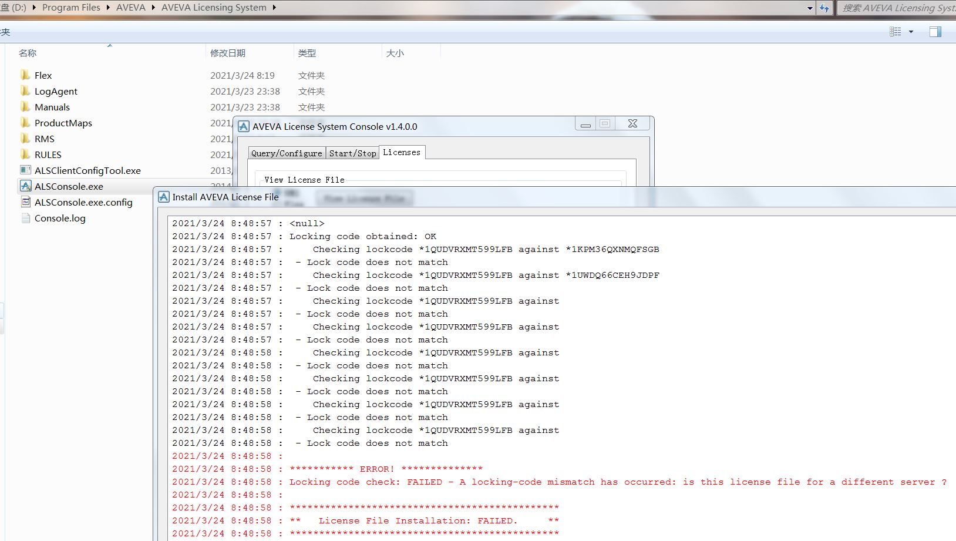Viewport: 956px width, 541px height.
Task: Click the ALSConsole.exe application icon
Action: 25,186
